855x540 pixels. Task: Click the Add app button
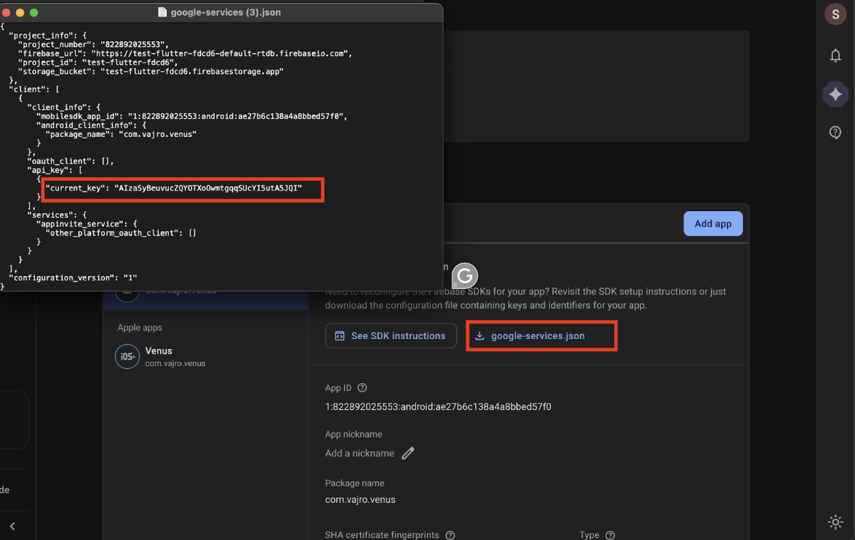[x=713, y=223]
